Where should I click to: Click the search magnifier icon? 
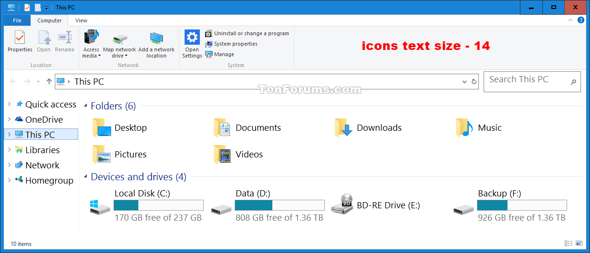click(574, 82)
